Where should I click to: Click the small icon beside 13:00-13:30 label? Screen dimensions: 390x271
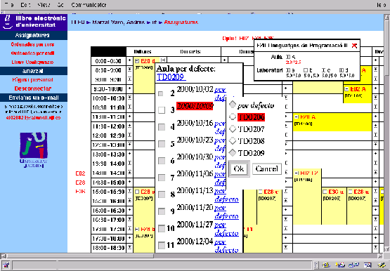click(x=129, y=154)
